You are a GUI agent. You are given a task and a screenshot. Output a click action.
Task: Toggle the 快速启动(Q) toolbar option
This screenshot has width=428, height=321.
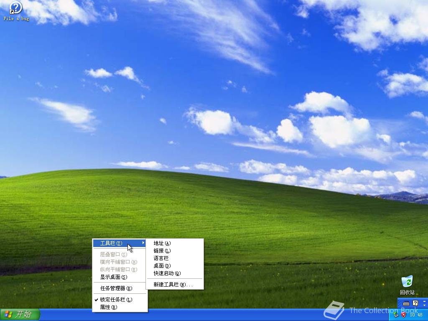175,273
